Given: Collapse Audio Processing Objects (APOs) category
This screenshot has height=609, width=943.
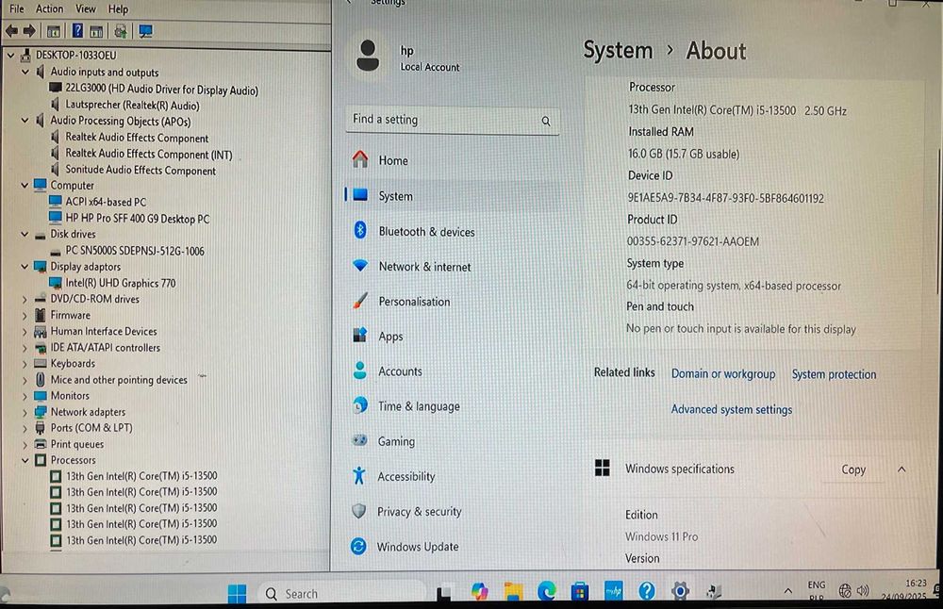Looking at the screenshot, I should tap(25, 121).
